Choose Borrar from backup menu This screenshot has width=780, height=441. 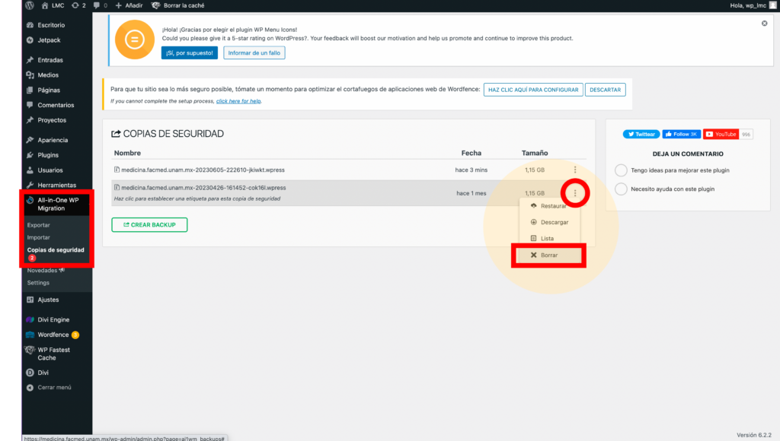click(x=549, y=255)
